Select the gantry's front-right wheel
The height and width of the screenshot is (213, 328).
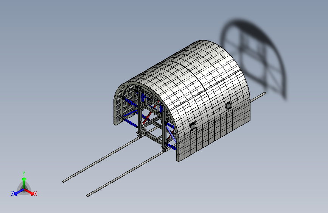click(x=165, y=149)
